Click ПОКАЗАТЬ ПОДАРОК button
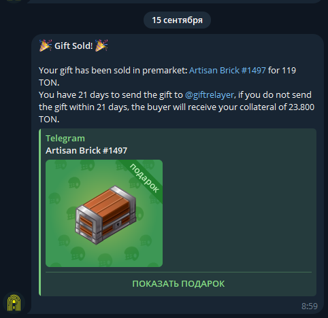This screenshot has width=328, height=318. pyautogui.click(x=178, y=284)
